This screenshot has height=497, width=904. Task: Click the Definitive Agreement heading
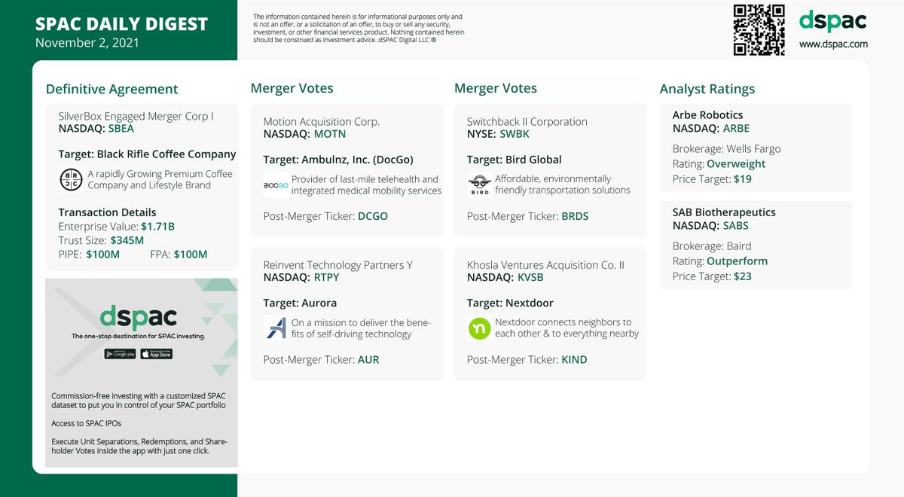point(112,89)
